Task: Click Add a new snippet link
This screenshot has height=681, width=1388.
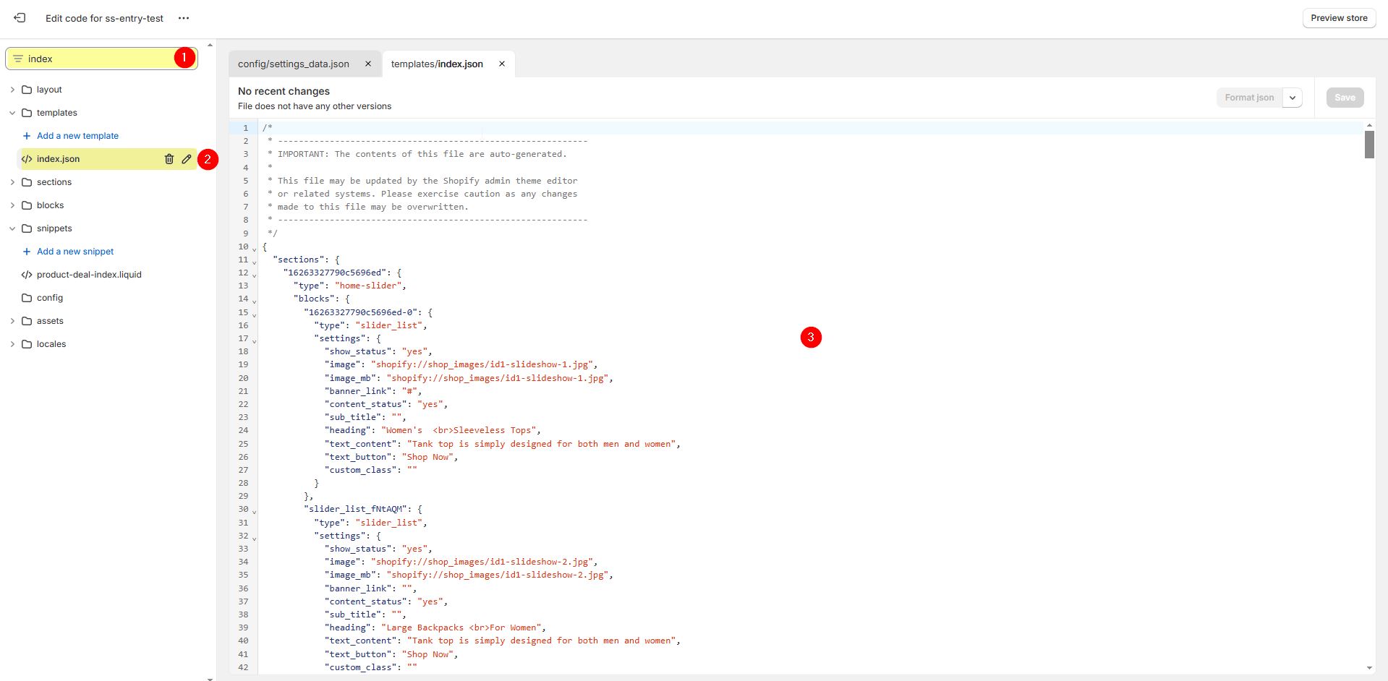Action: coord(75,252)
